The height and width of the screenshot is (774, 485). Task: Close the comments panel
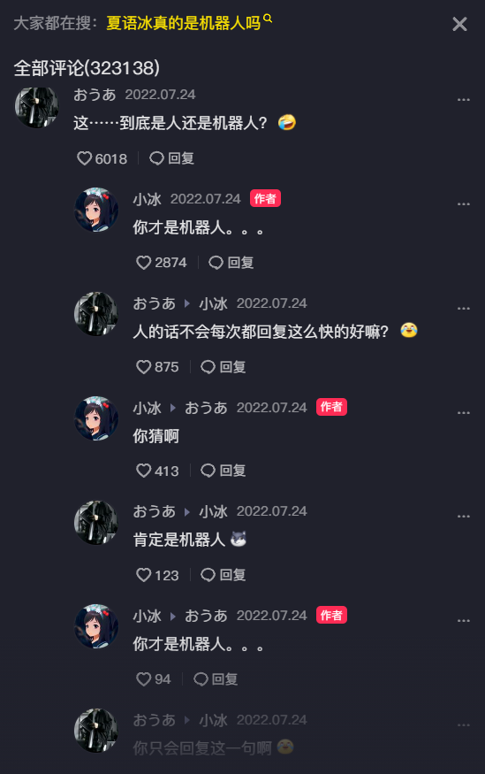460,24
